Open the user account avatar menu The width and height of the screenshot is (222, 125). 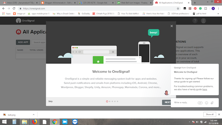(204, 21)
